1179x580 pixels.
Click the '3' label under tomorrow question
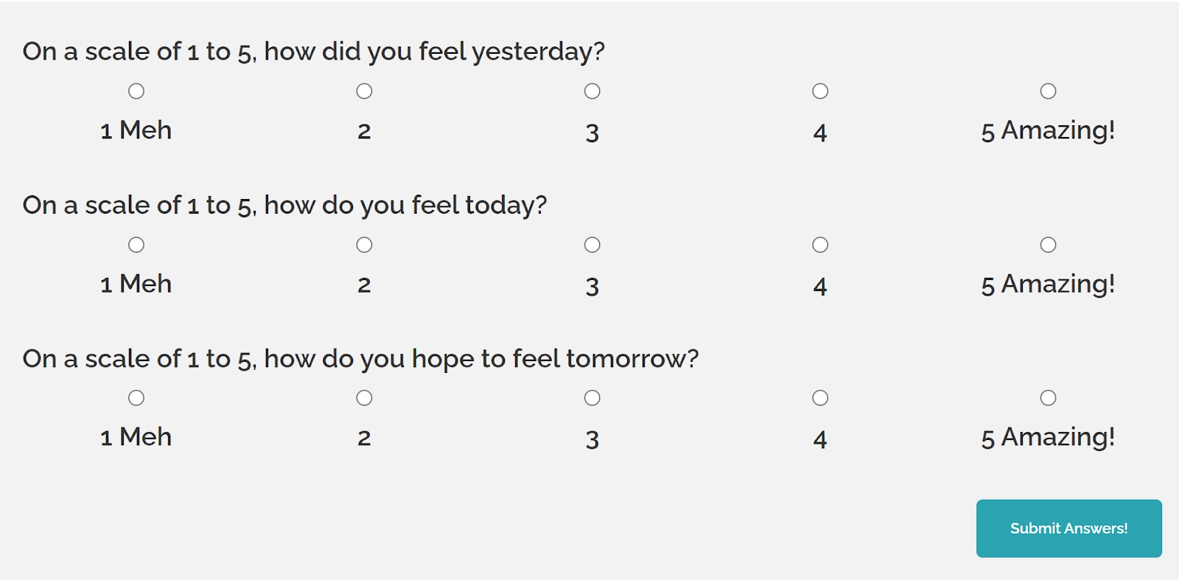click(592, 439)
